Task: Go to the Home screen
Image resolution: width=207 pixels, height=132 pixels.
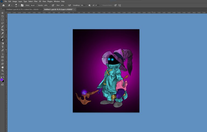Action: click(x=4, y=5)
